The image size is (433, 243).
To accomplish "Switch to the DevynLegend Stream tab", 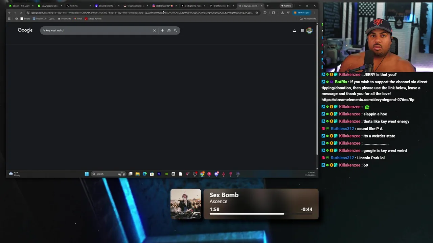I will [49, 6].
